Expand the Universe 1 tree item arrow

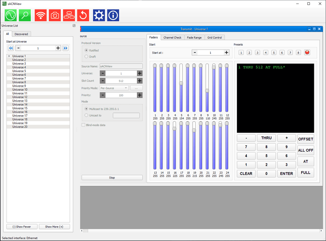pos(9,56)
